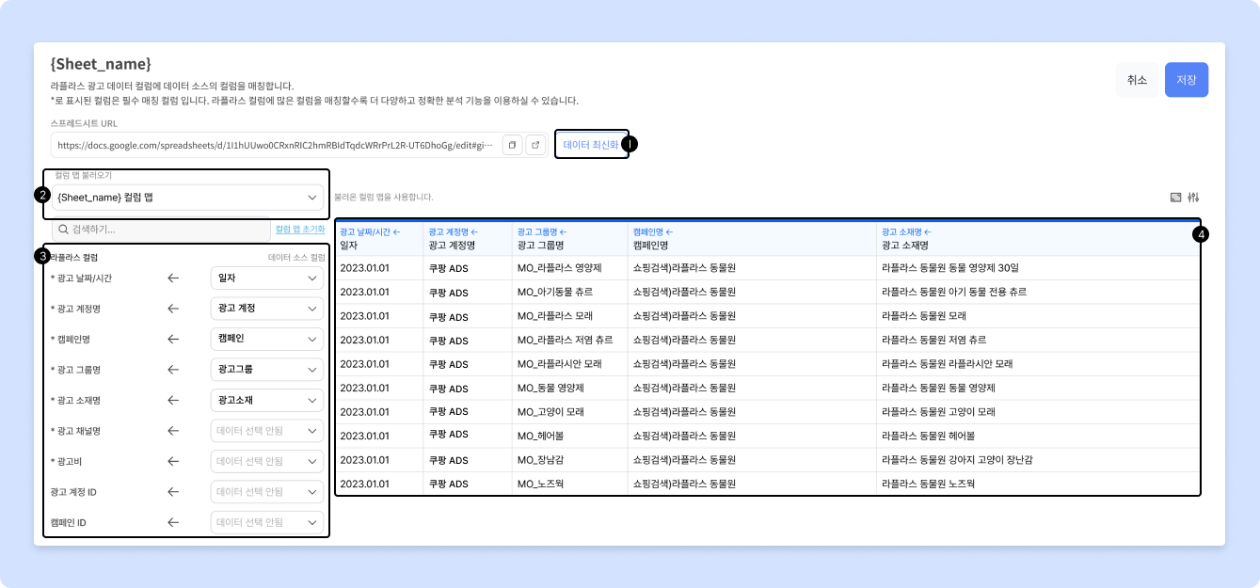Open the 일자 data source dropdown
This screenshot has height=588, width=1260.
pos(266,278)
